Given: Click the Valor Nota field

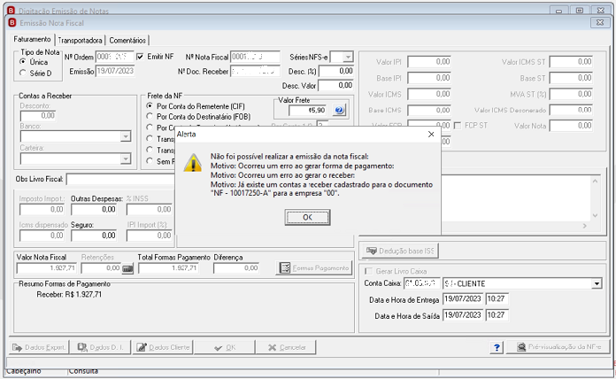Looking at the screenshot, I should point(571,126).
